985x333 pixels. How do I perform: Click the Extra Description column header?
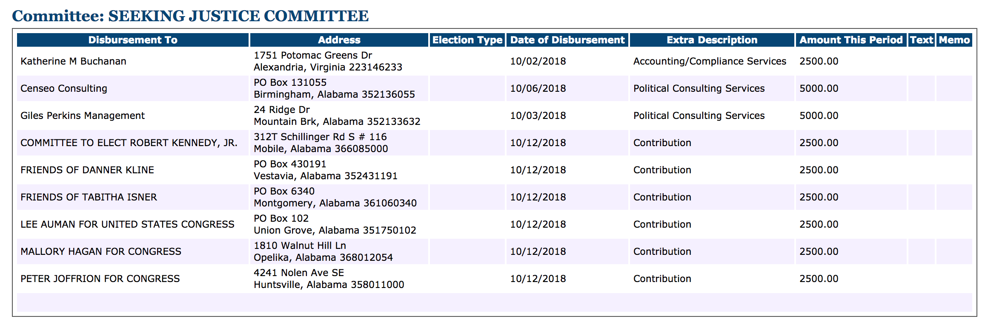[x=712, y=40]
